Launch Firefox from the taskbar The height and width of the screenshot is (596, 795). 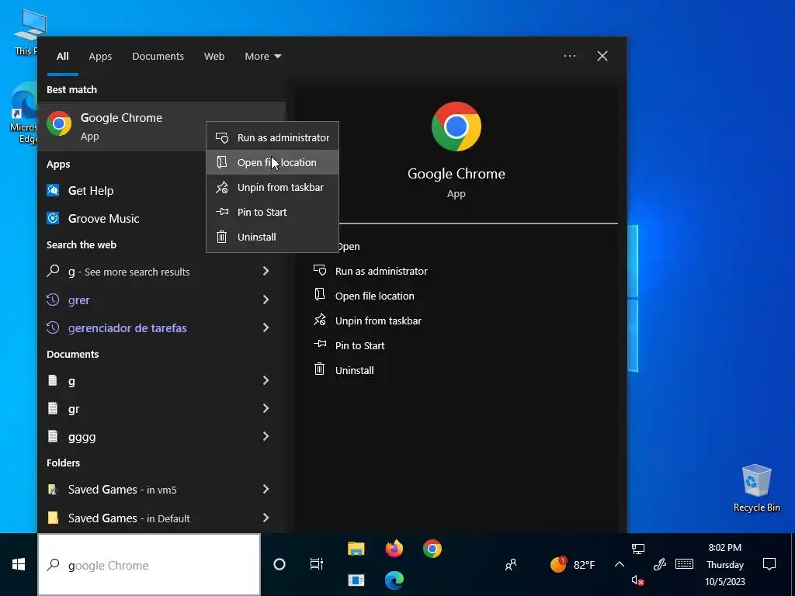click(x=394, y=549)
